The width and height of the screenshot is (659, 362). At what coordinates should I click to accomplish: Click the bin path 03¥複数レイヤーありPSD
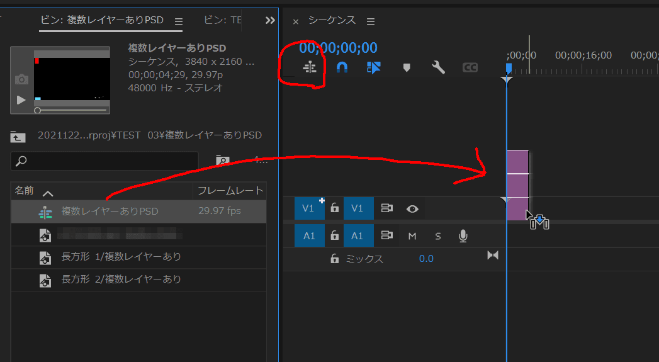[x=205, y=135]
